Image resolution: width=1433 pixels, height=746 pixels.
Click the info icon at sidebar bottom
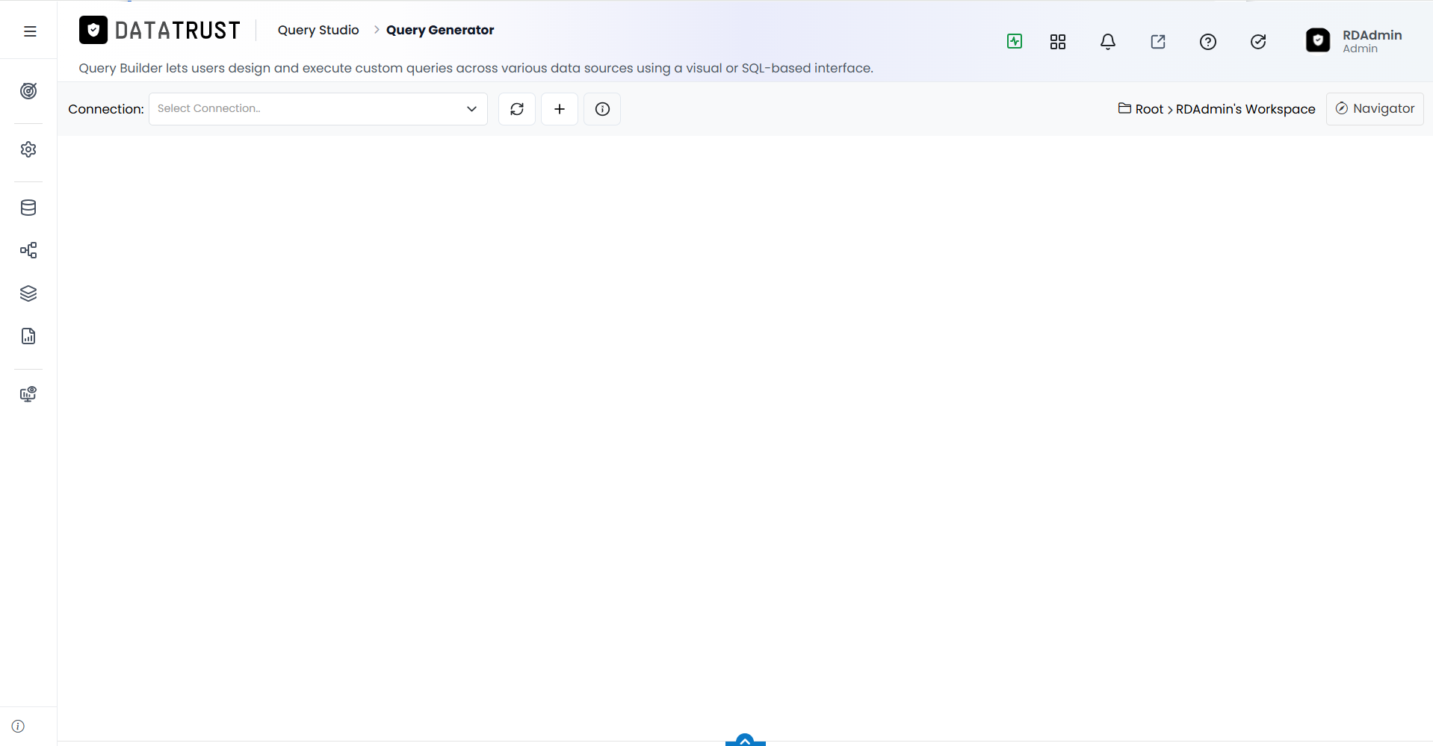click(18, 726)
